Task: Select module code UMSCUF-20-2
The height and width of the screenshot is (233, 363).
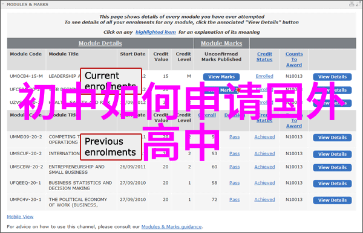Action: 25,153
